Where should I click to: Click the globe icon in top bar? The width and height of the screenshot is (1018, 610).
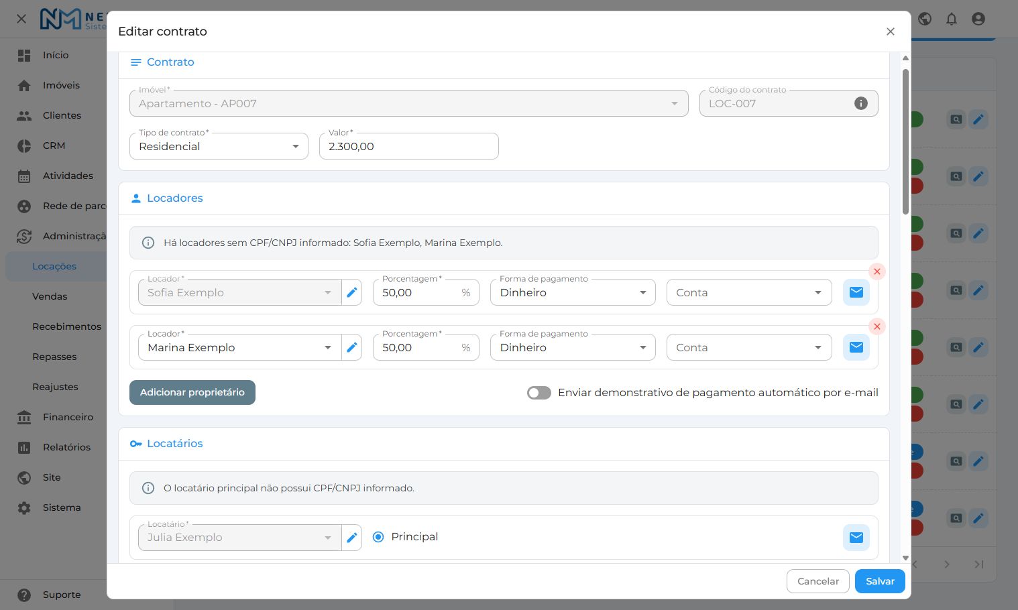925,19
